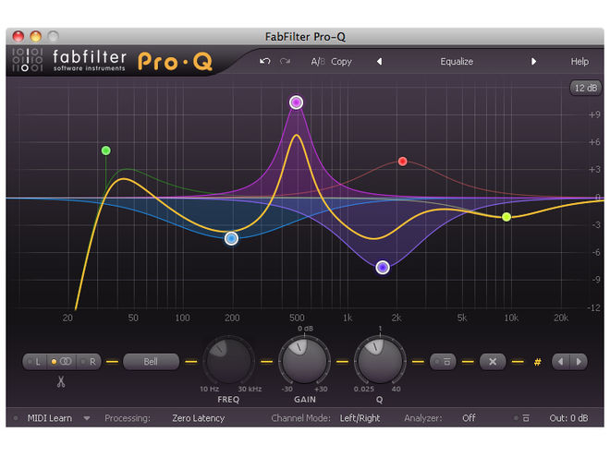Set band to Right channel only

pyautogui.click(x=89, y=362)
